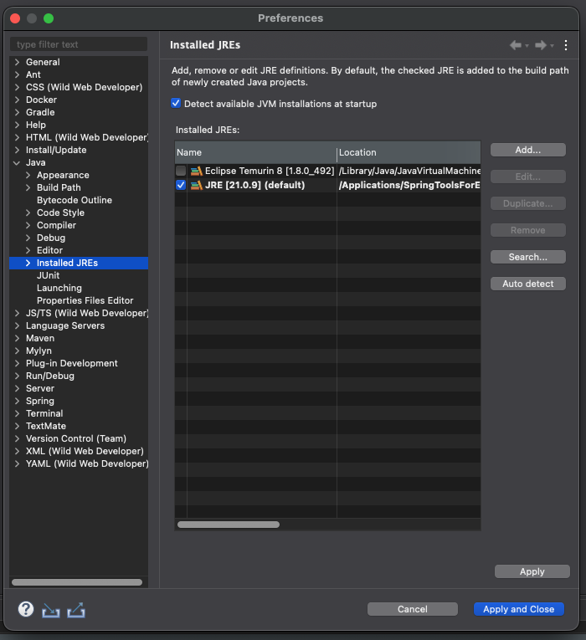Uncheck the JRE 21.0.9 default checkbox

(x=181, y=185)
